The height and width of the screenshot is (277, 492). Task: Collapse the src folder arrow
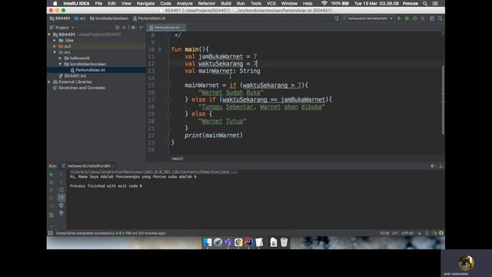55,52
